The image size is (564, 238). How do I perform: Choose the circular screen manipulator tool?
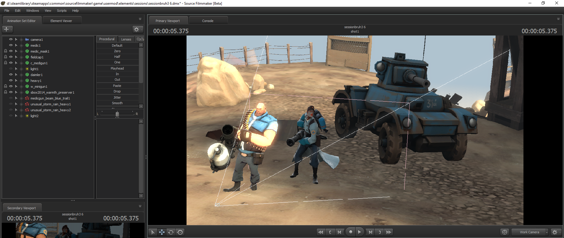point(180,232)
